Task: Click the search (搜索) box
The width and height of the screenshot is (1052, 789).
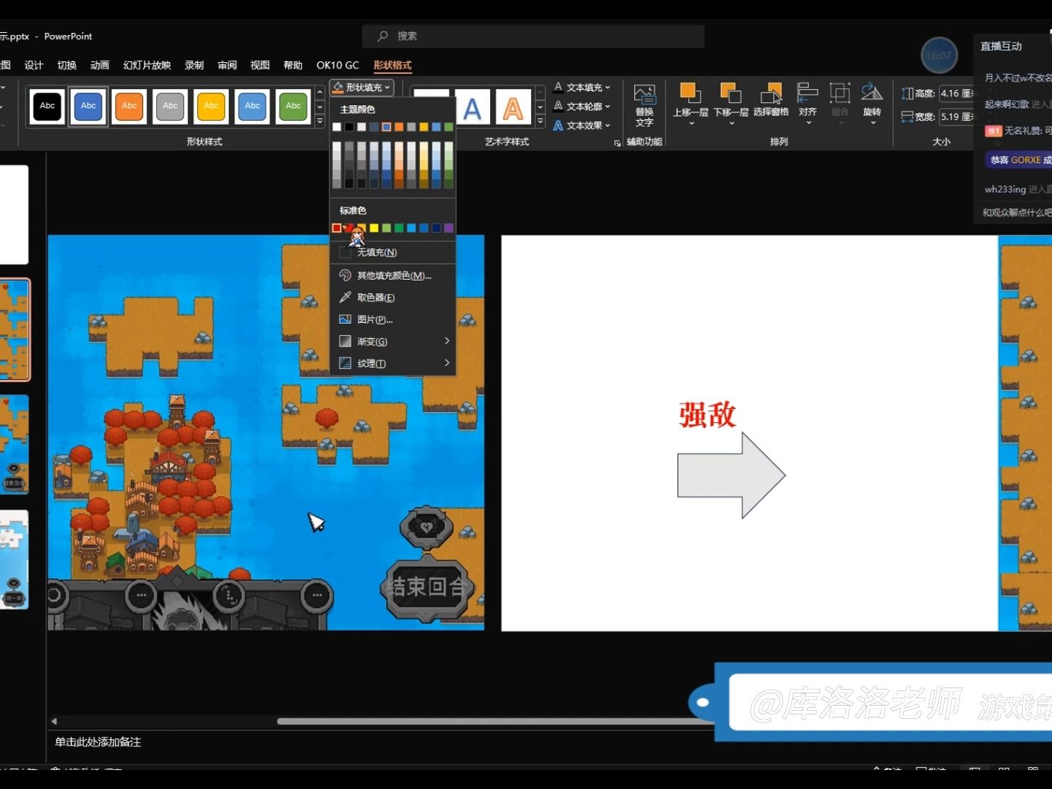Action: pyautogui.click(x=533, y=36)
